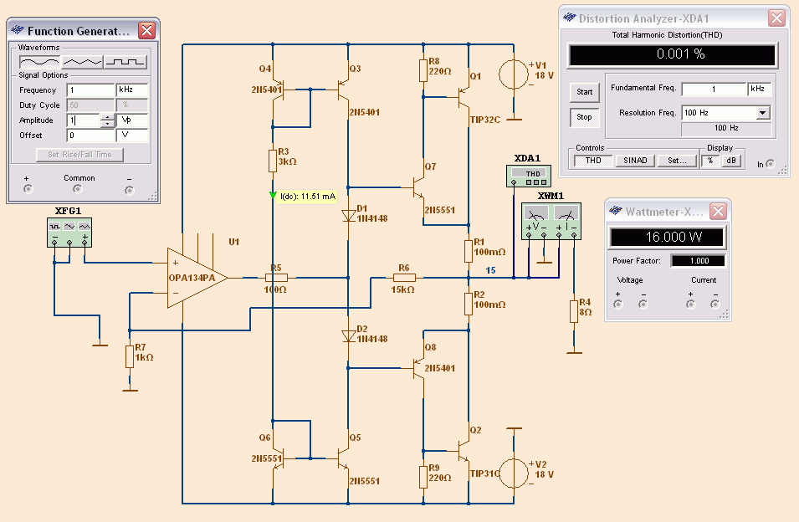Viewport: 799px width, 522px height.
Task: Click the 0.001 % THD reading
Action: [673, 54]
